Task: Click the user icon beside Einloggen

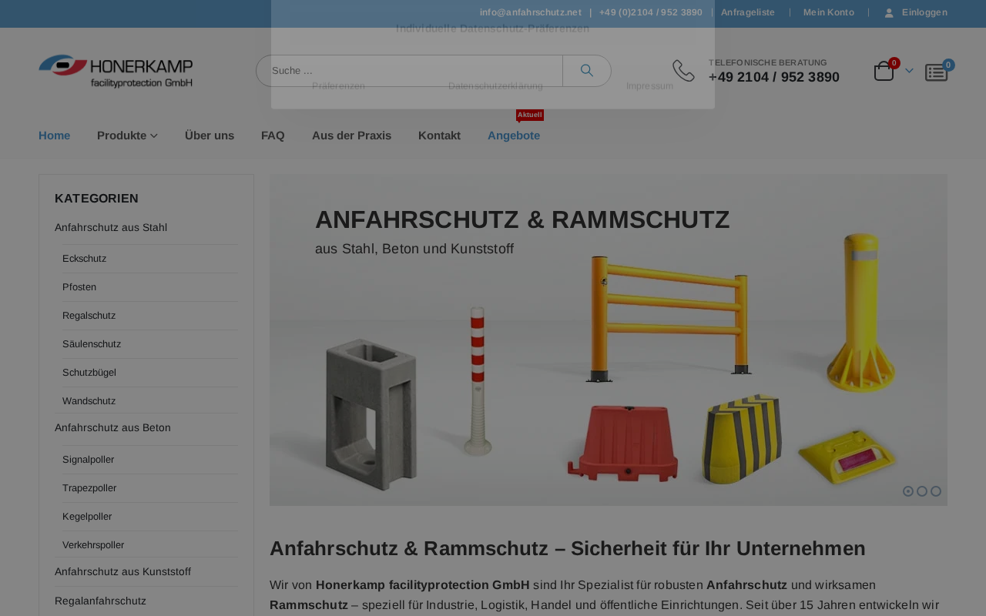Action: (889, 13)
